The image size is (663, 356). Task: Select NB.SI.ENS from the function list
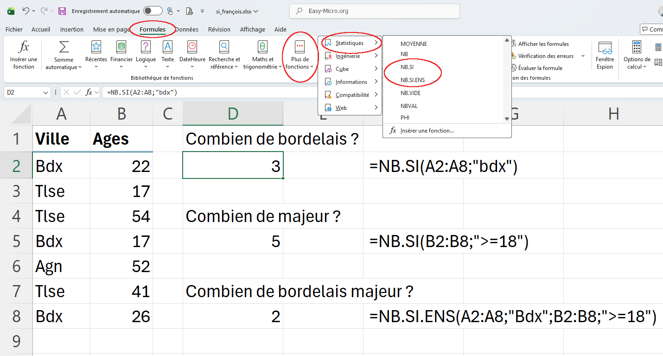point(412,80)
